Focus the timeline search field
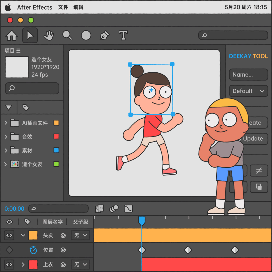The width and height of the screenshot is (272, 272). click(58, 209)
